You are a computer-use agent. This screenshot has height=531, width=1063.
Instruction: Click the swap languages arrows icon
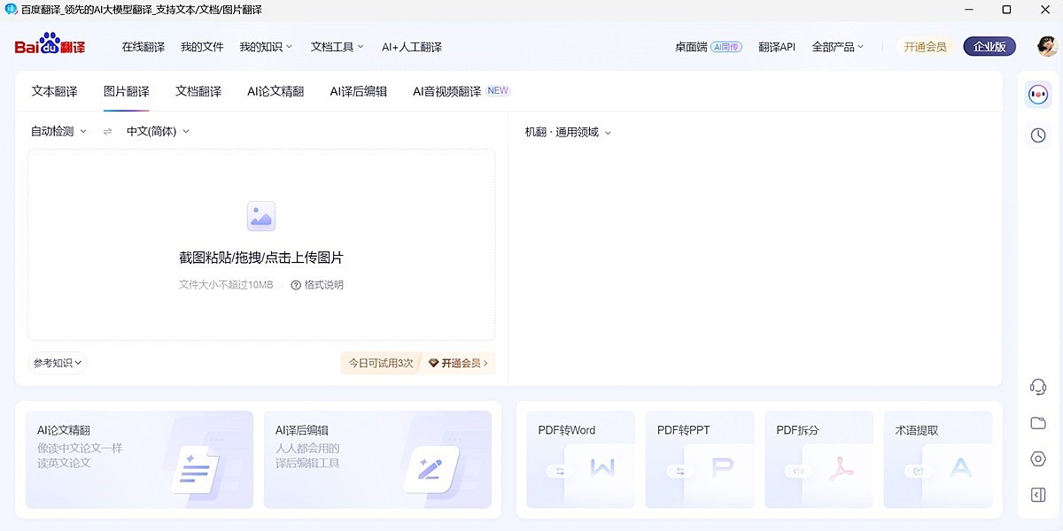107,130
